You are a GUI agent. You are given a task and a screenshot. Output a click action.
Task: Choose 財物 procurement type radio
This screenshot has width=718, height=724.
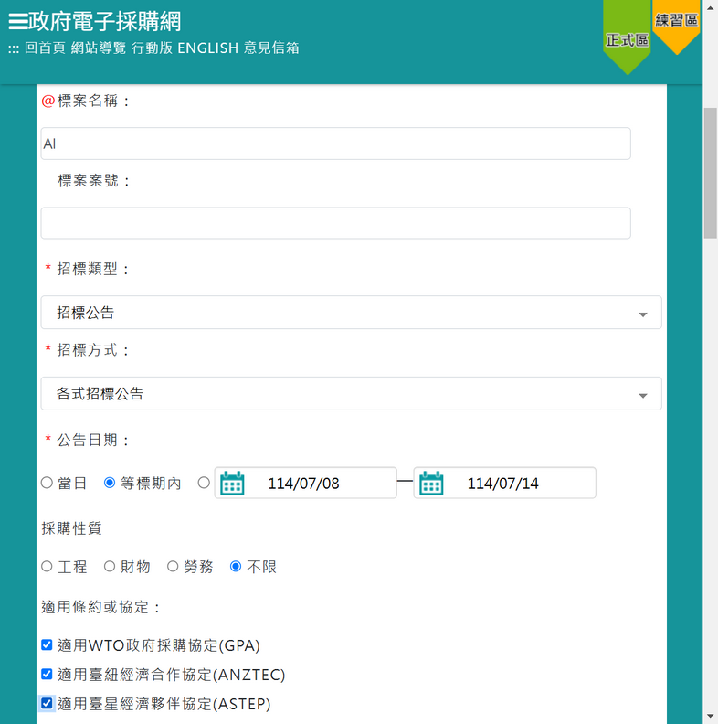(x=110, y=567)
